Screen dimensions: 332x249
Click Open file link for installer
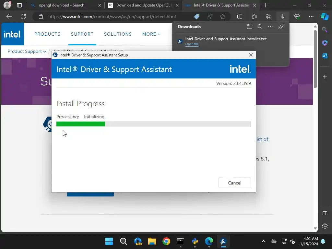(x=192, y=44)
